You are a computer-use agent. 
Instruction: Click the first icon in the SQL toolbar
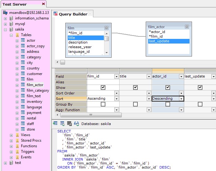55,123
